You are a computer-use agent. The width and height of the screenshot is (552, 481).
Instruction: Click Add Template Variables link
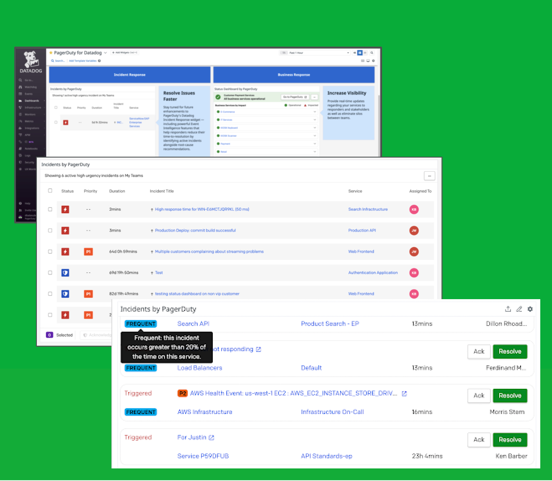tap(83, 61)
